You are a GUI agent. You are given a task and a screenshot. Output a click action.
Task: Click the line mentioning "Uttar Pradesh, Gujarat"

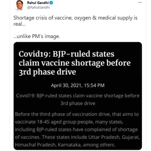(76, 137)
